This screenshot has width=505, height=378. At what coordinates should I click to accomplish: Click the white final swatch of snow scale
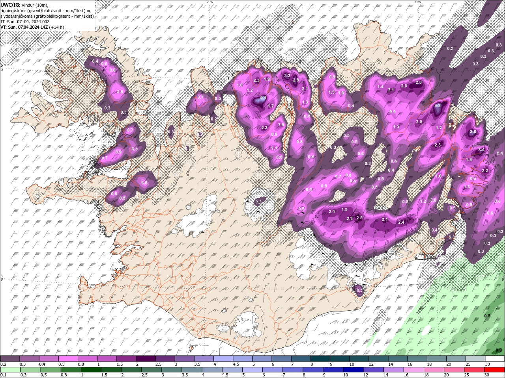click(x=494, y=359)
